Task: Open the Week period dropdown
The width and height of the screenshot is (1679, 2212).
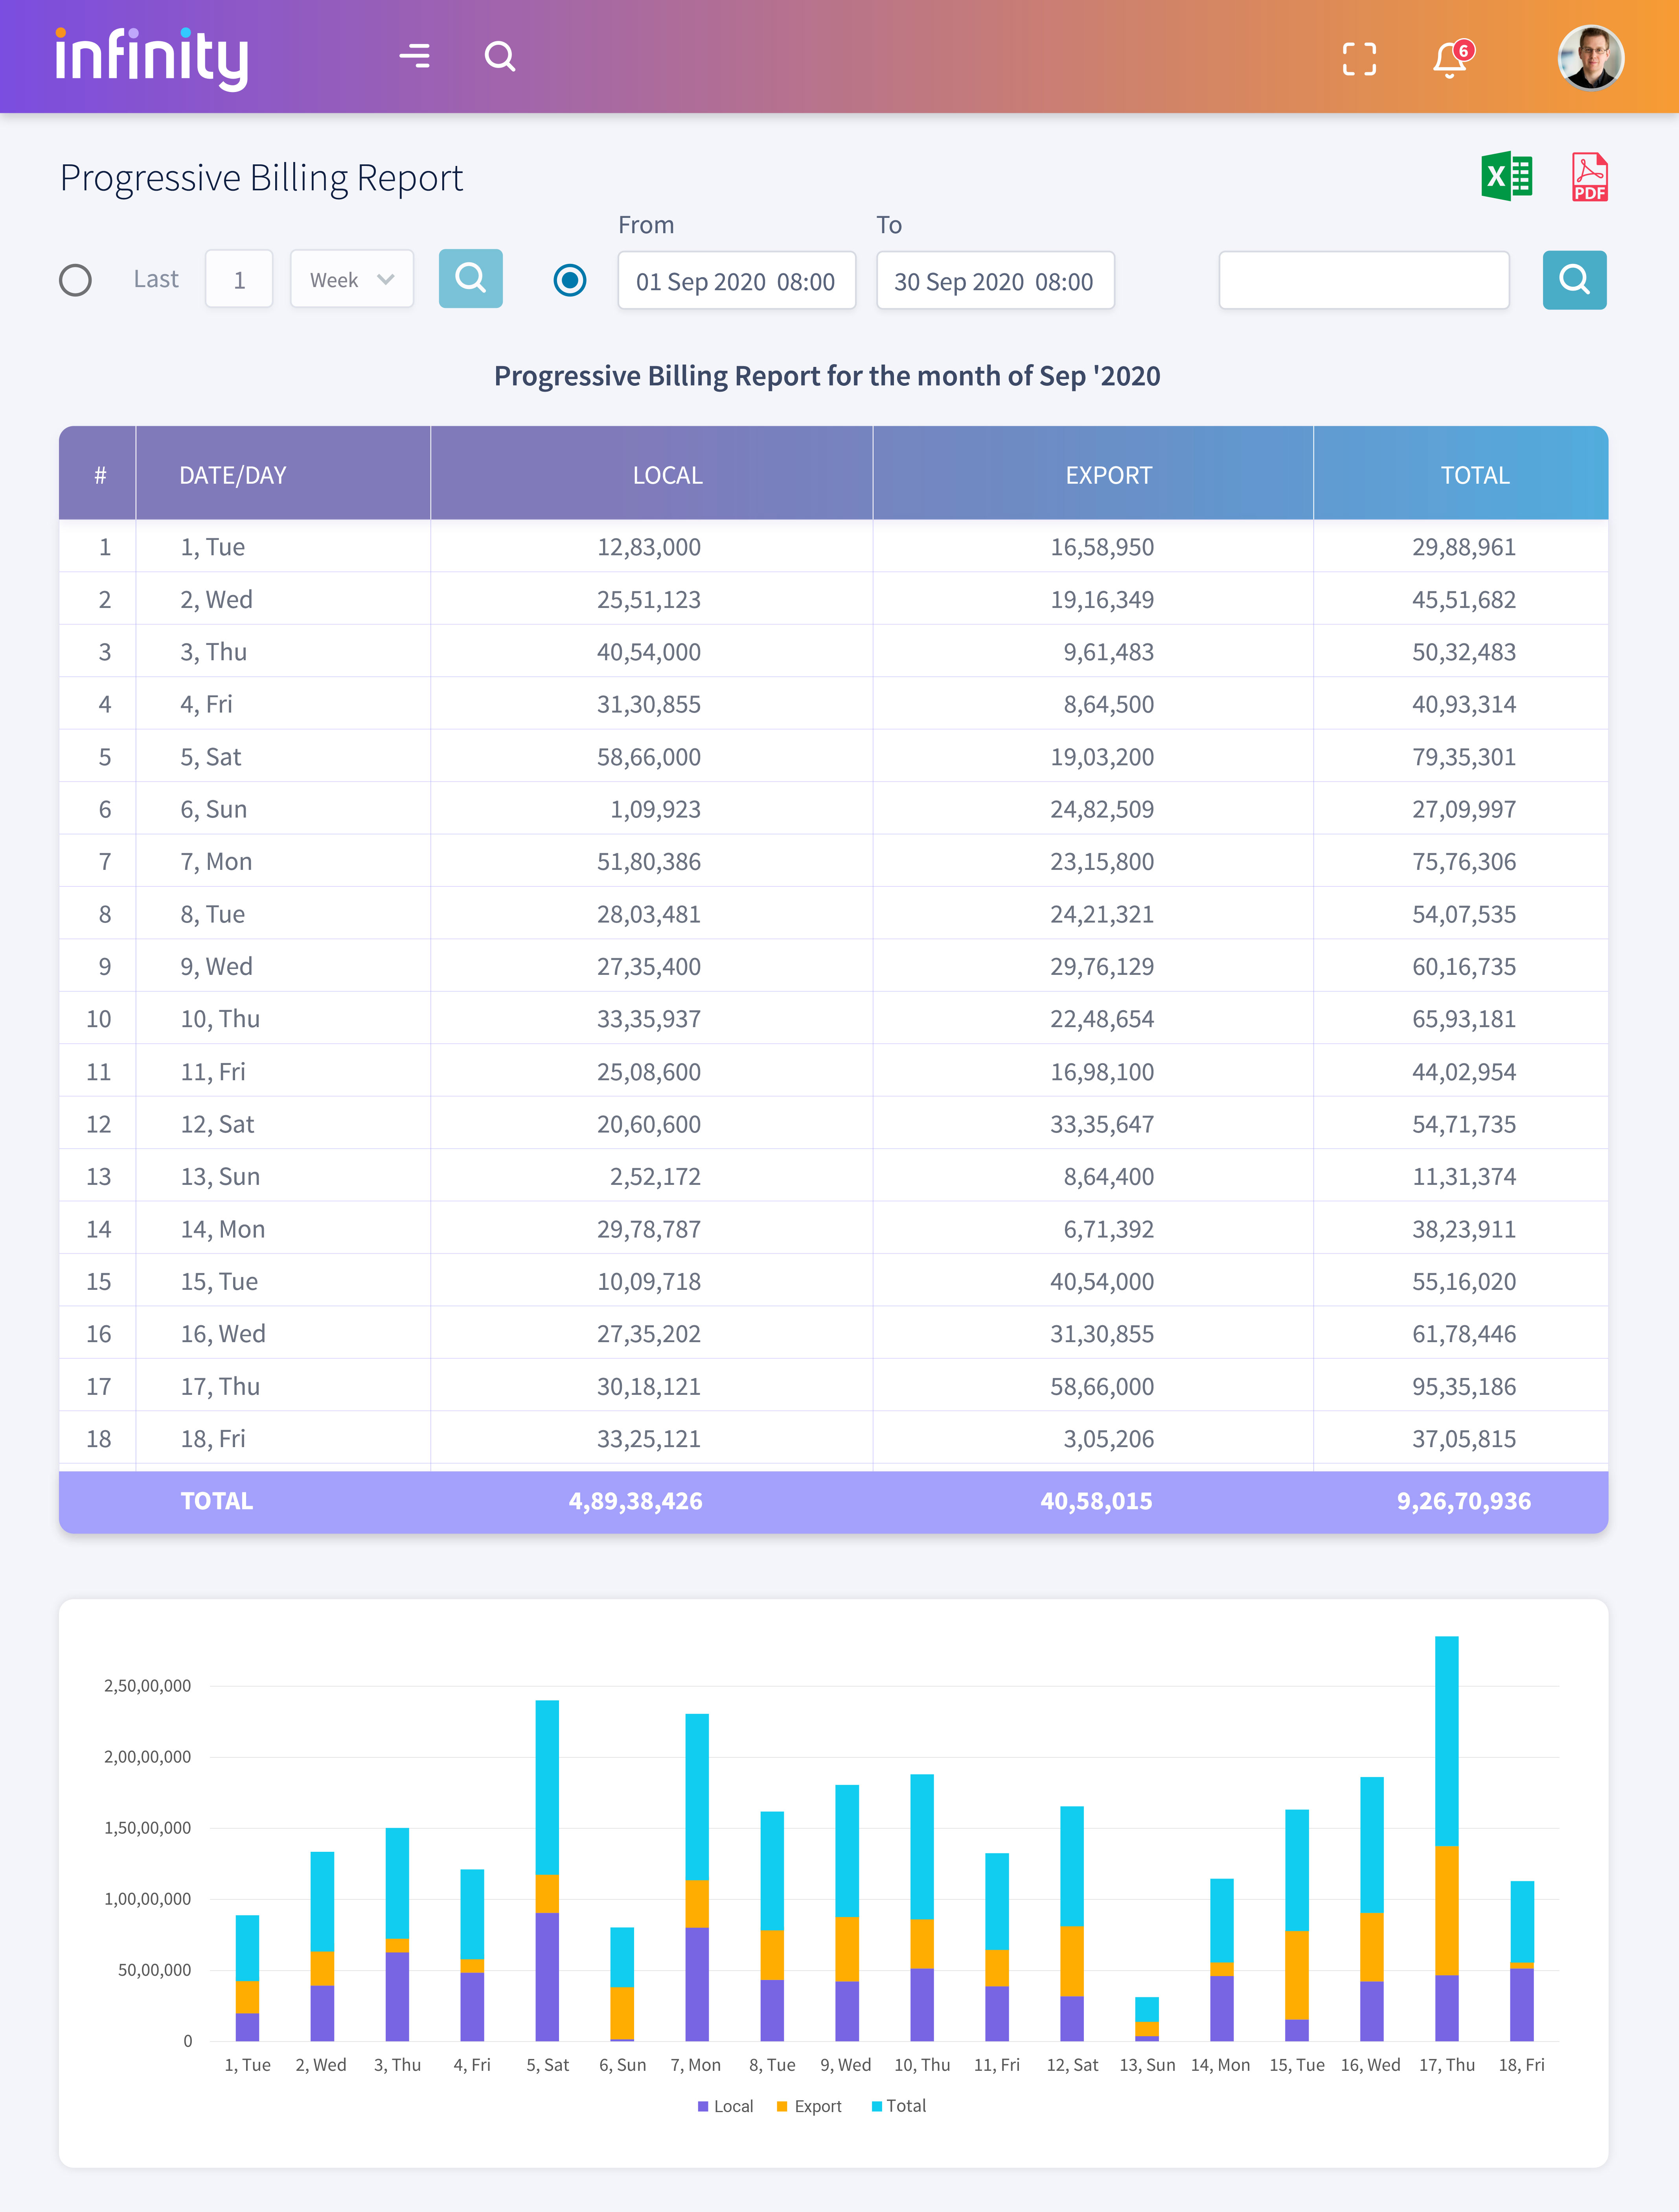Action: pos(352,279)
